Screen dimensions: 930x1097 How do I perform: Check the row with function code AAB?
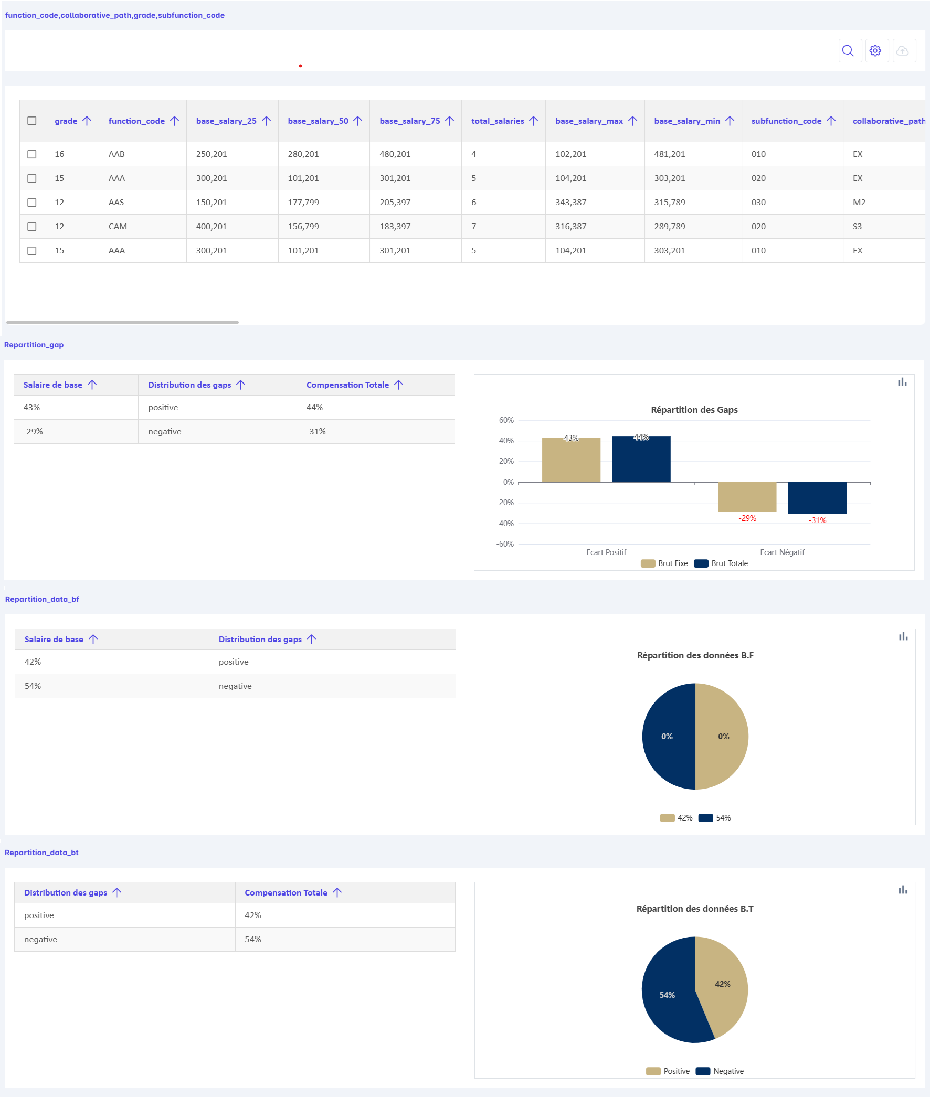(32, 154)
